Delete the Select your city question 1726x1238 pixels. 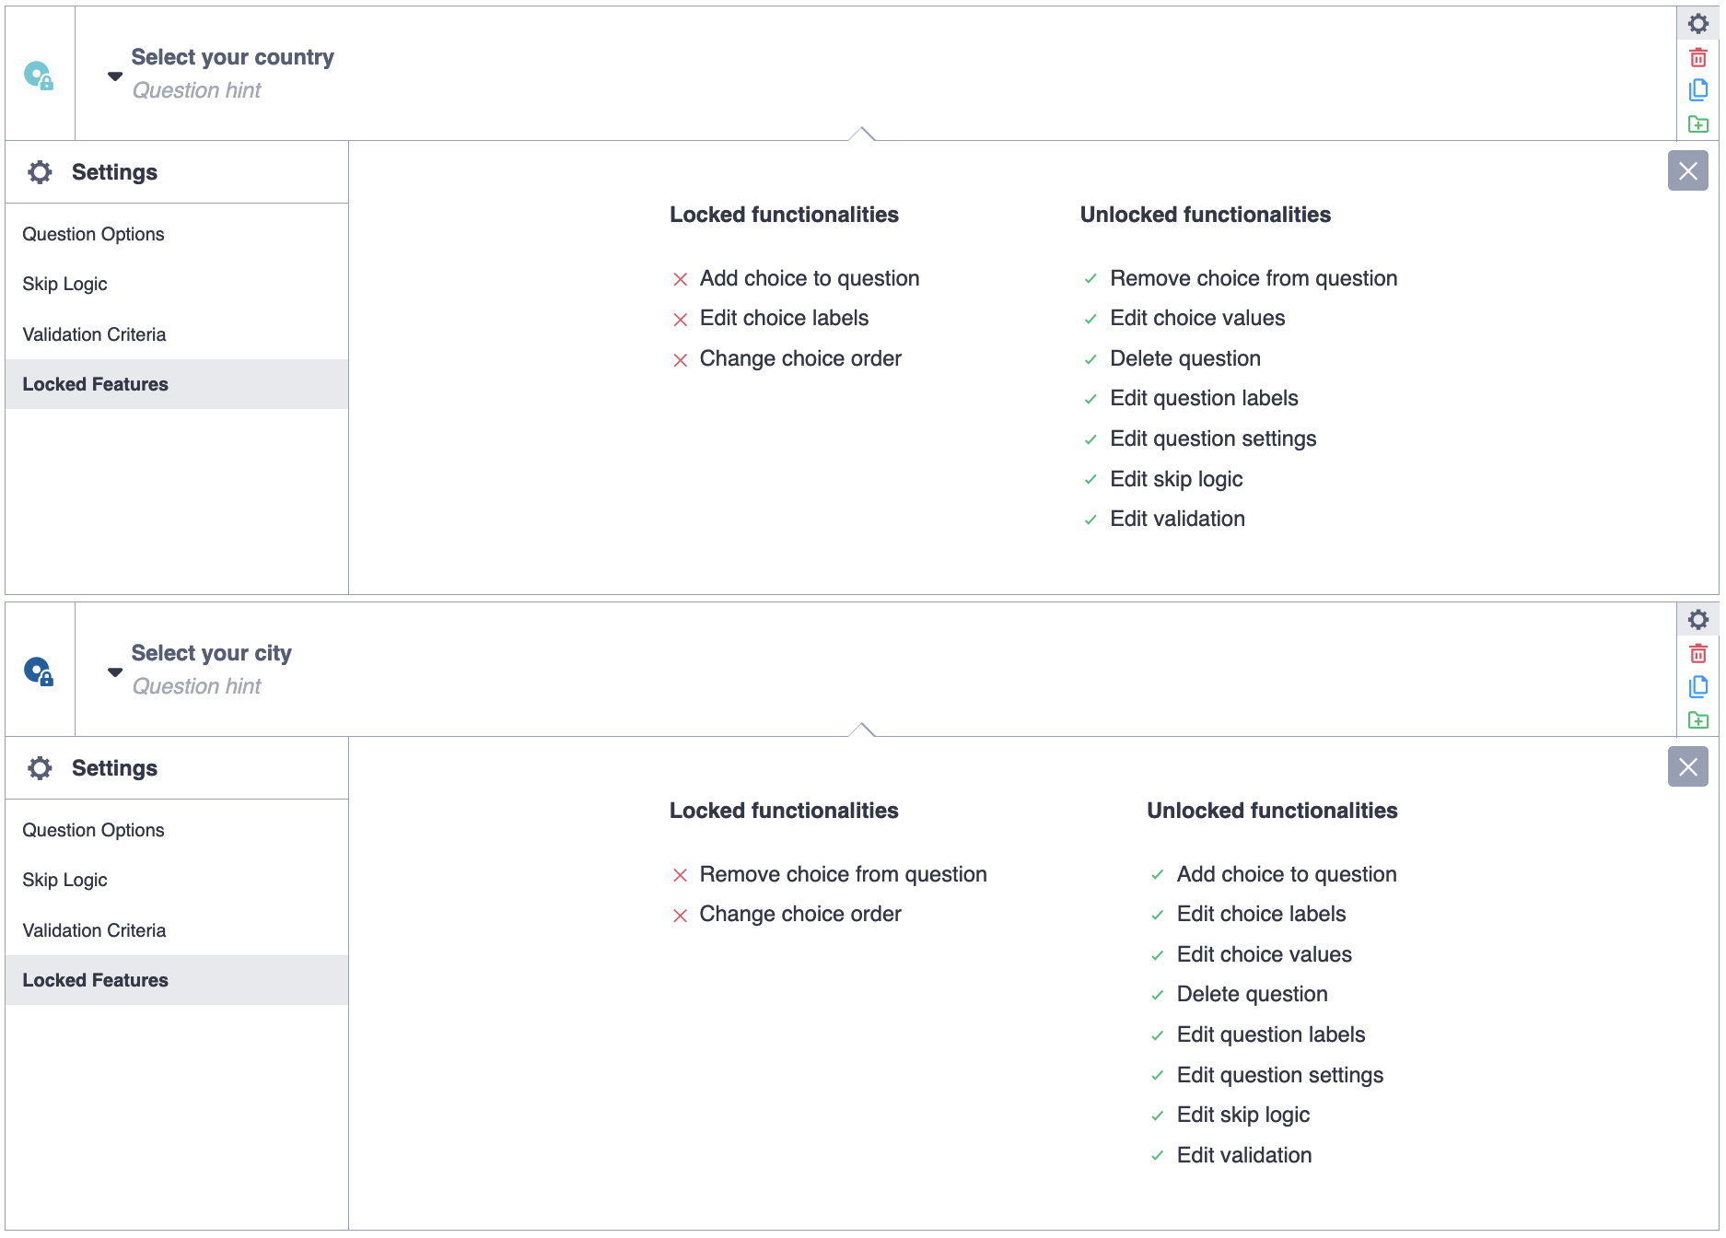tap(1697, 654)
